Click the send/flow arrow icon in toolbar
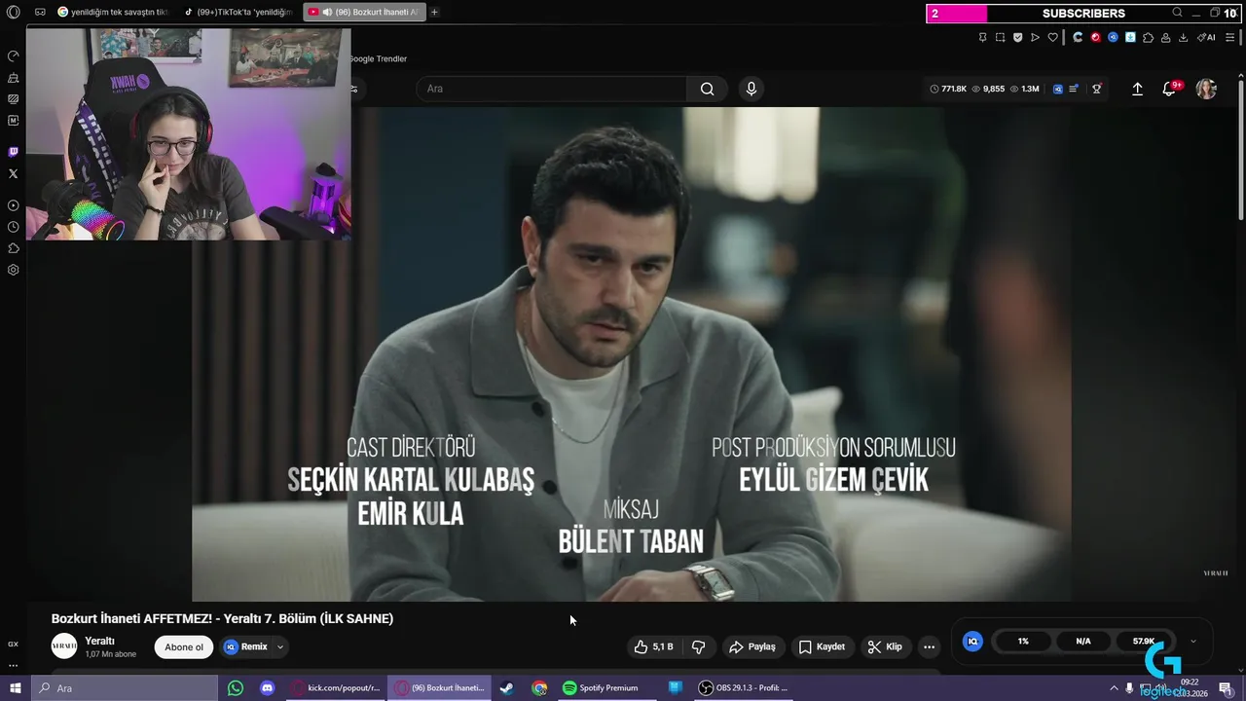 pyautogui.click(x=1035, y=37)
